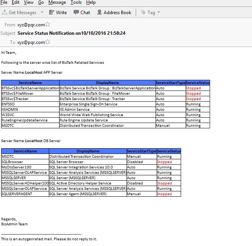252x246 pixels.
Task: Click 'SQL Active Directory Helper Service' cell
Action: pos(88,183)
